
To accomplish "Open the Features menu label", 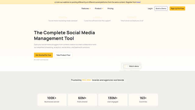I will click(x=85, y=9).
